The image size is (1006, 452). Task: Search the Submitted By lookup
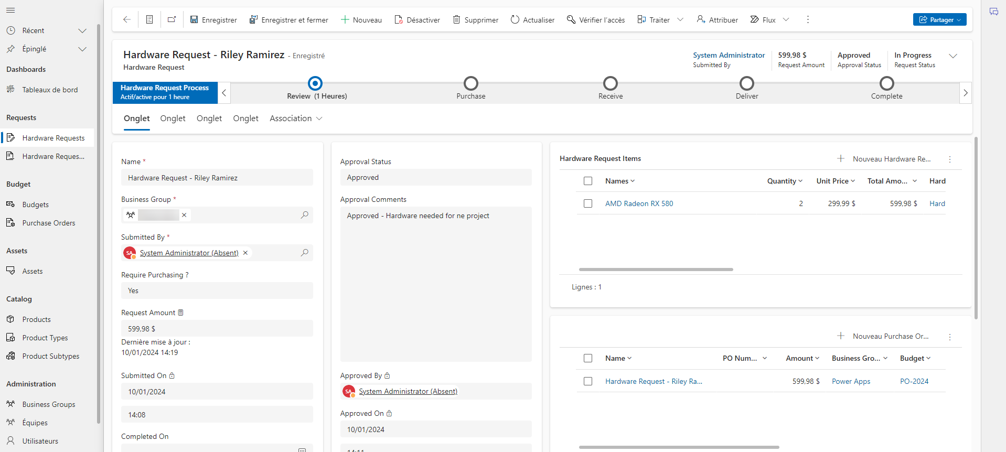[305, 253]
